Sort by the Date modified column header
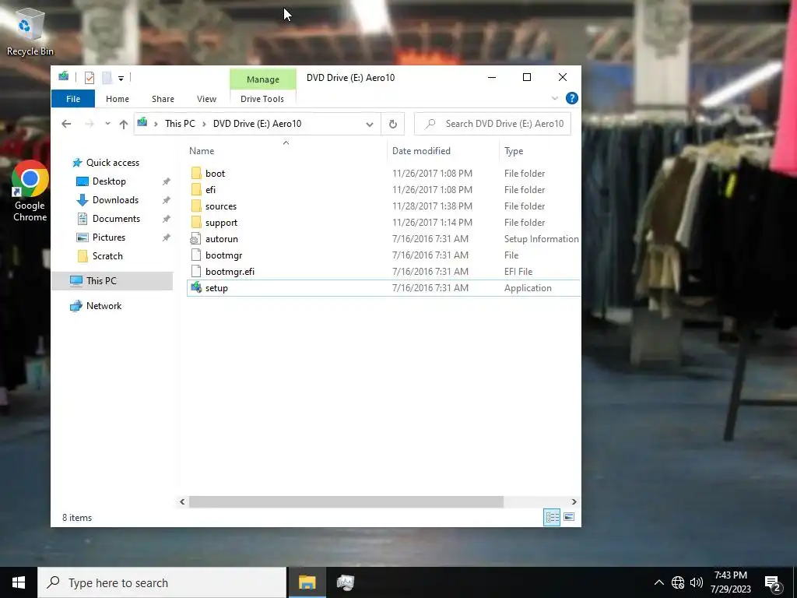This screenshot has width=797, height=598. [421, 151]
